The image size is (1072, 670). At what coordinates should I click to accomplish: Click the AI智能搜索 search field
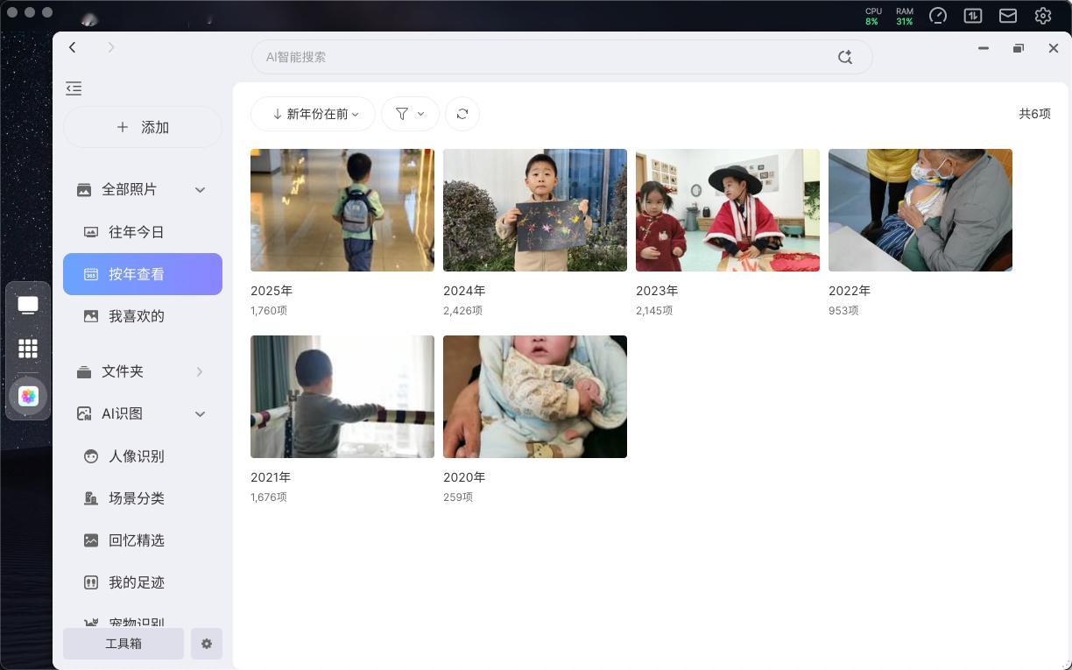tap(561, 57)
